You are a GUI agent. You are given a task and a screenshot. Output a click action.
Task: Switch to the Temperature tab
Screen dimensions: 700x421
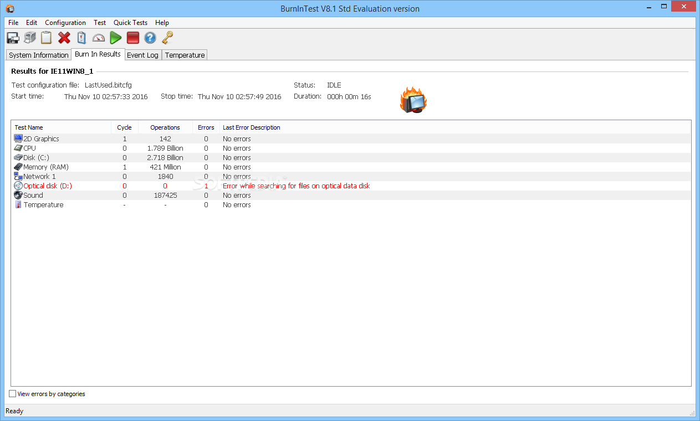coord(185,55)
